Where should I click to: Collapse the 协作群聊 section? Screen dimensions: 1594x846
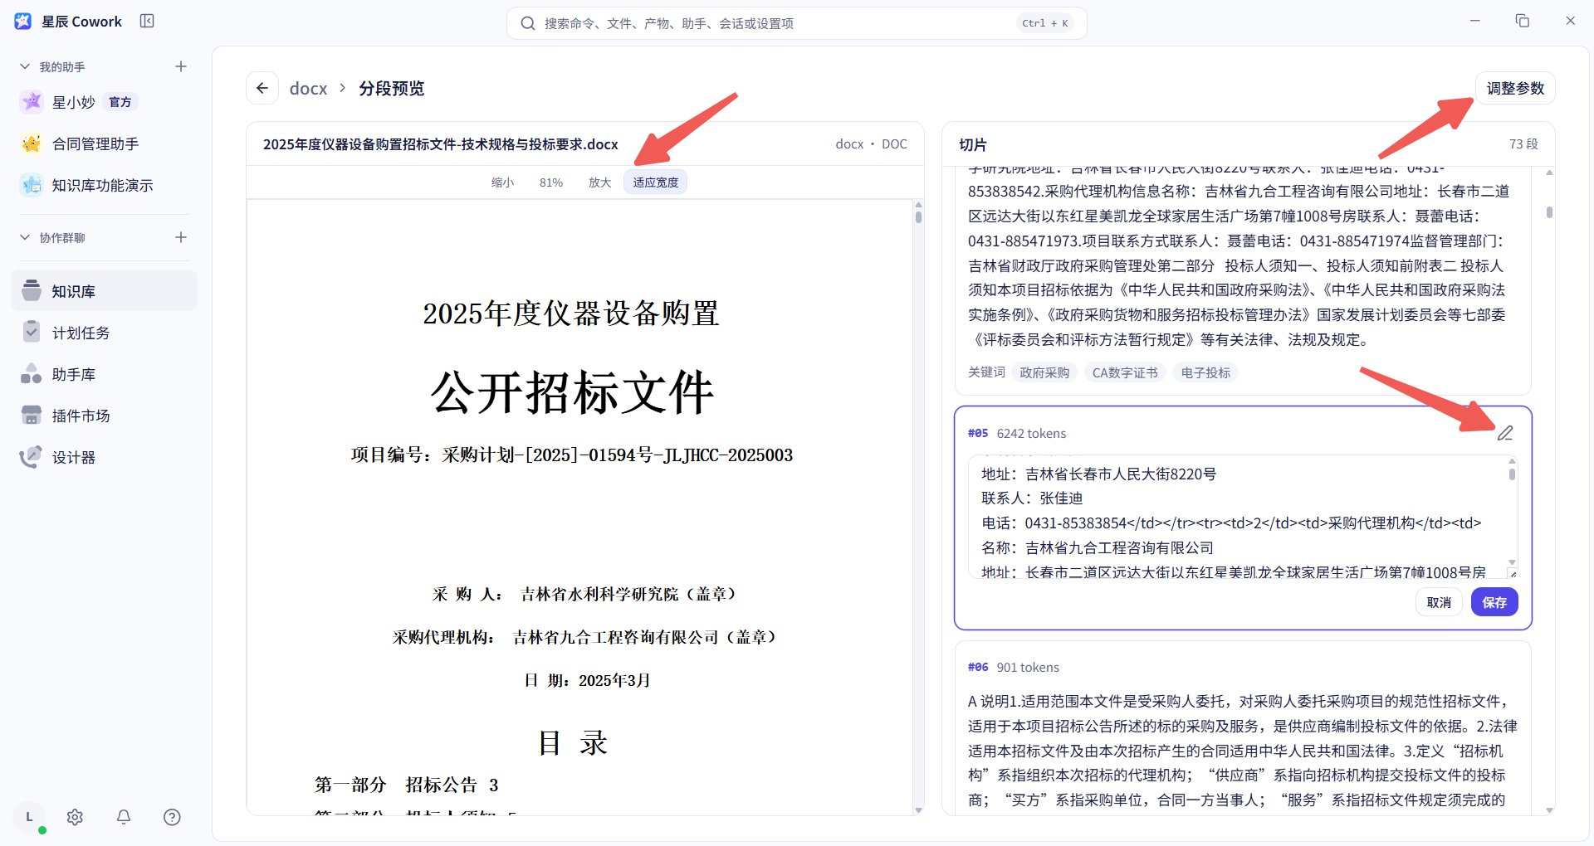pos(25,237)
